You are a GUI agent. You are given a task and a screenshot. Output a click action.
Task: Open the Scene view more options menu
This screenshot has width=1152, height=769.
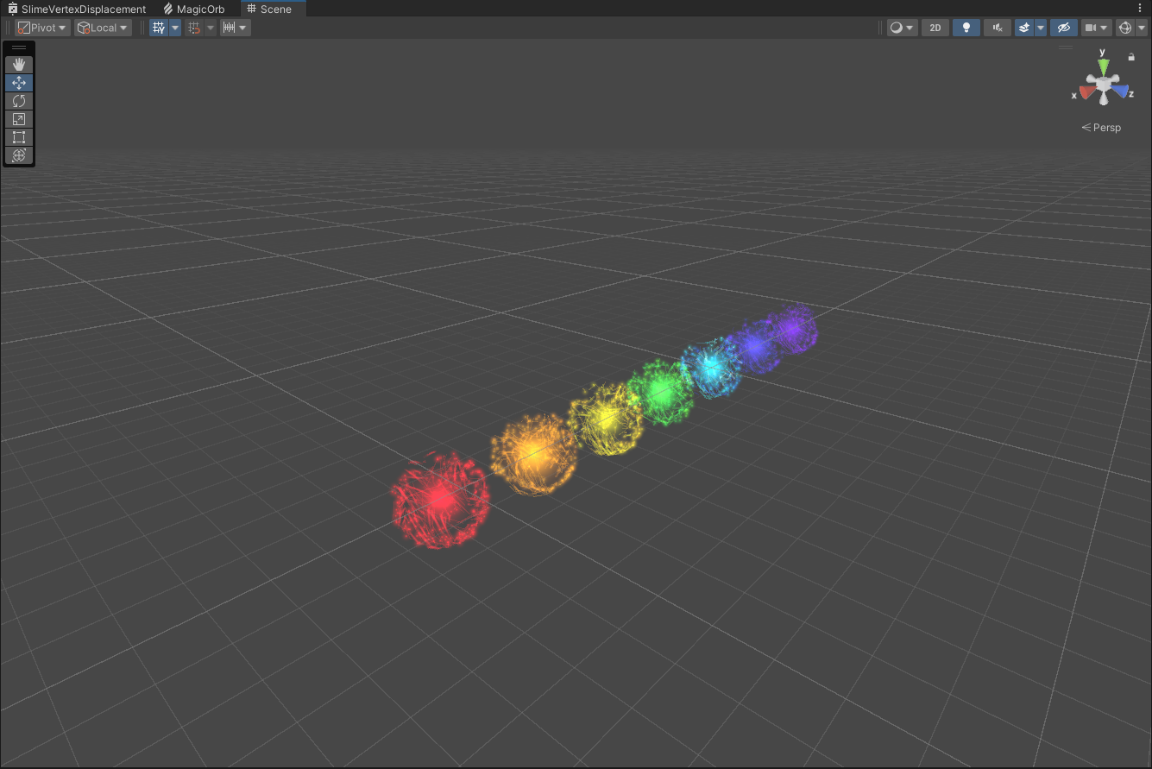click(1140, 8)
